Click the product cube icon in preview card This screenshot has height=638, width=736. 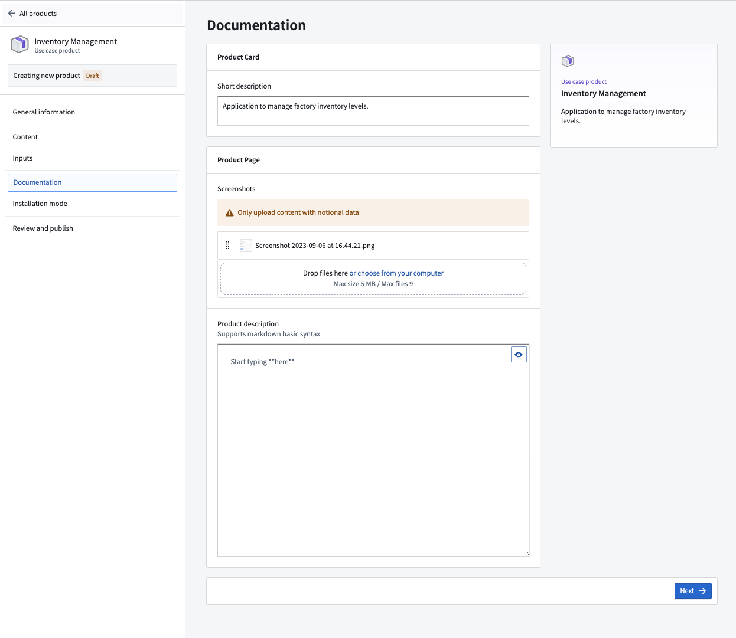tap(568, 61)
